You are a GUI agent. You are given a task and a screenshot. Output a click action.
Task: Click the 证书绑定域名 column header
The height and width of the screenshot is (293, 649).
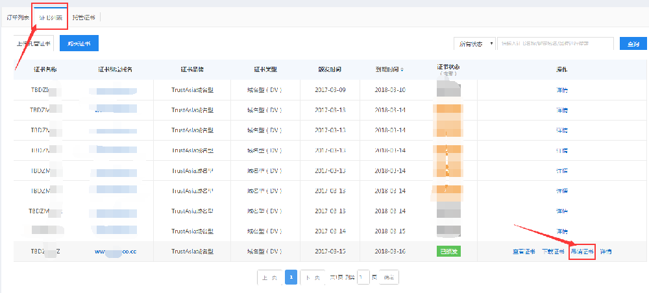point(116,69)
